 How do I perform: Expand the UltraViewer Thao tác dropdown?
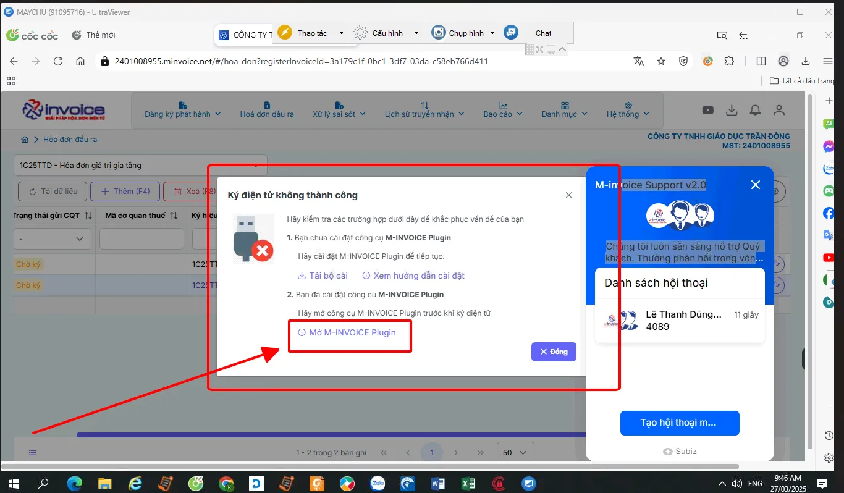tap(341, 33)
